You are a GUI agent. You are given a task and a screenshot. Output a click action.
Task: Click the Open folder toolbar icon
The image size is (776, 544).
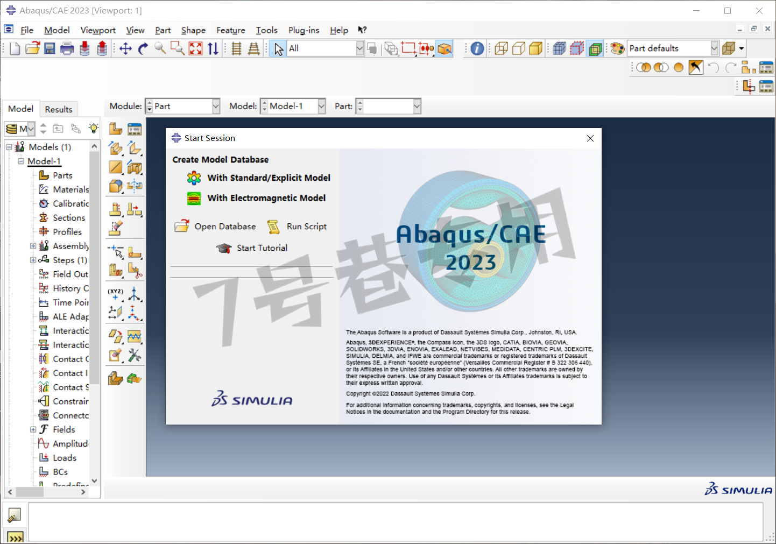click(x=32, y=48)
